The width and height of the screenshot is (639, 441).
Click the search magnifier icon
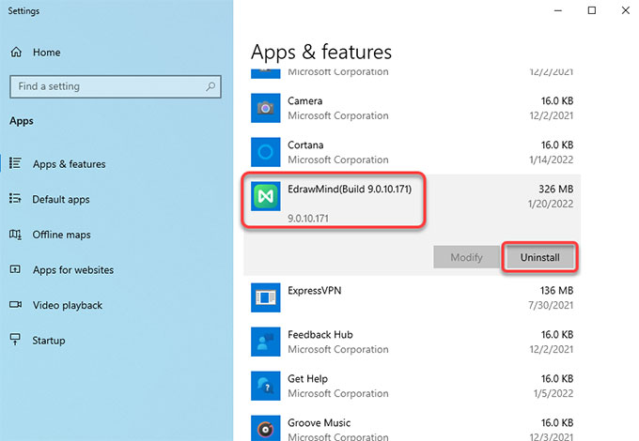pyautogui.click(x=210, y=86)
